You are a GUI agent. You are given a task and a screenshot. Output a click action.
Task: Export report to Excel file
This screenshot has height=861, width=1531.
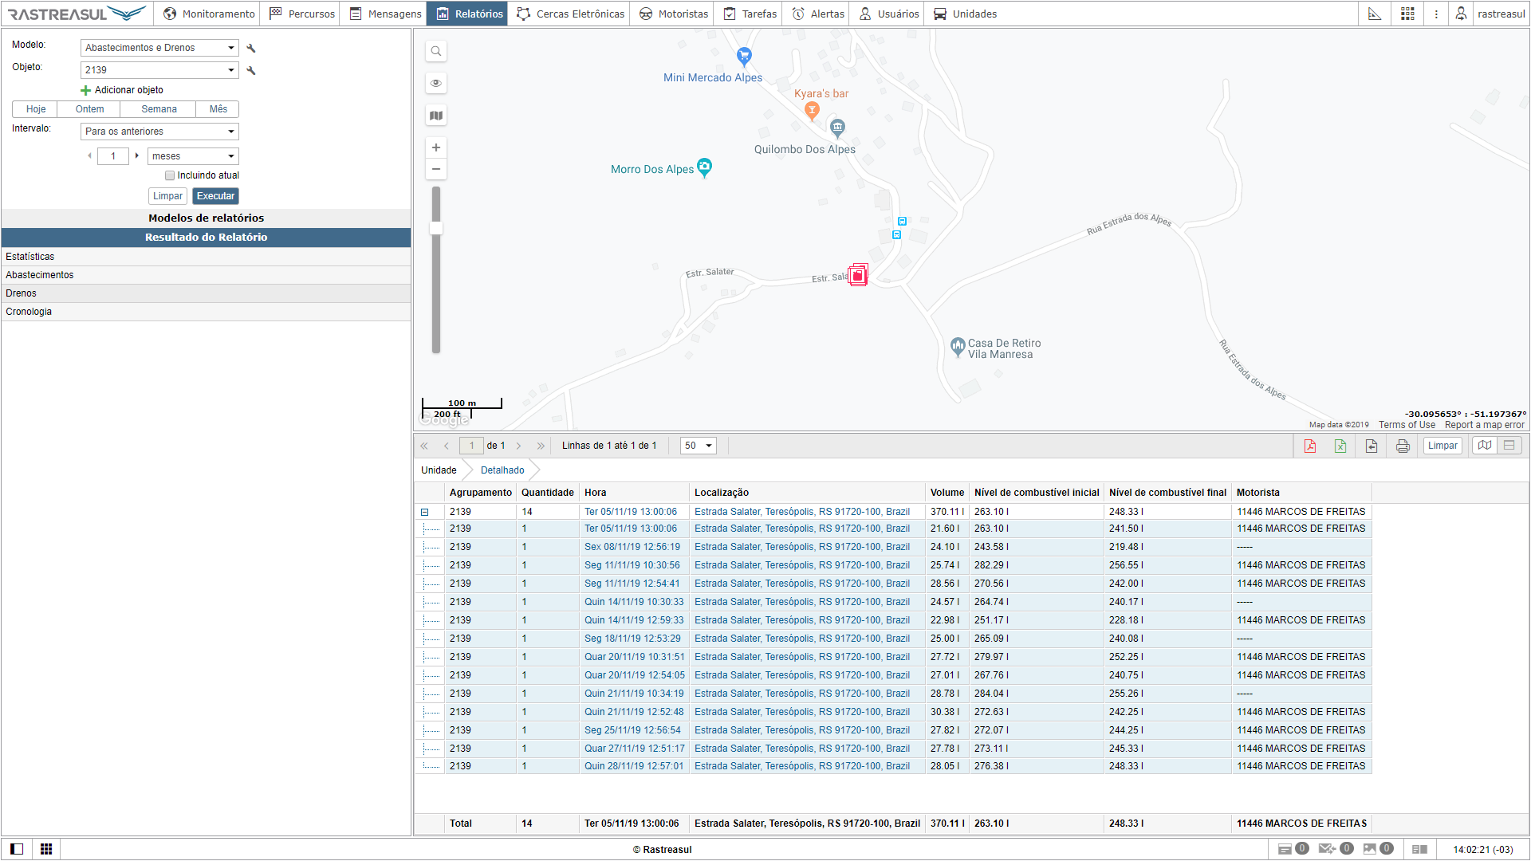click(x=1340, y=446)
